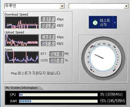This screenshot has width=130, height=107.
Task: Click the LOSS percent readout
Action: coord(57,61)
